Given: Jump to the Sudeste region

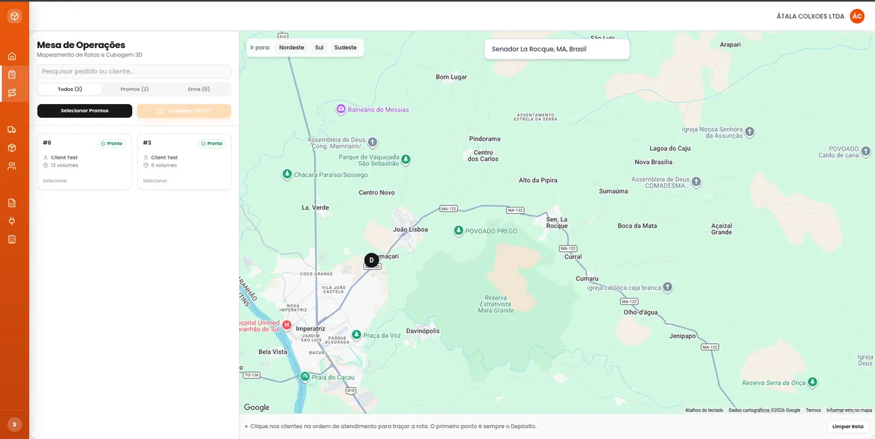Looking at the screenshot, I should 346,47.
